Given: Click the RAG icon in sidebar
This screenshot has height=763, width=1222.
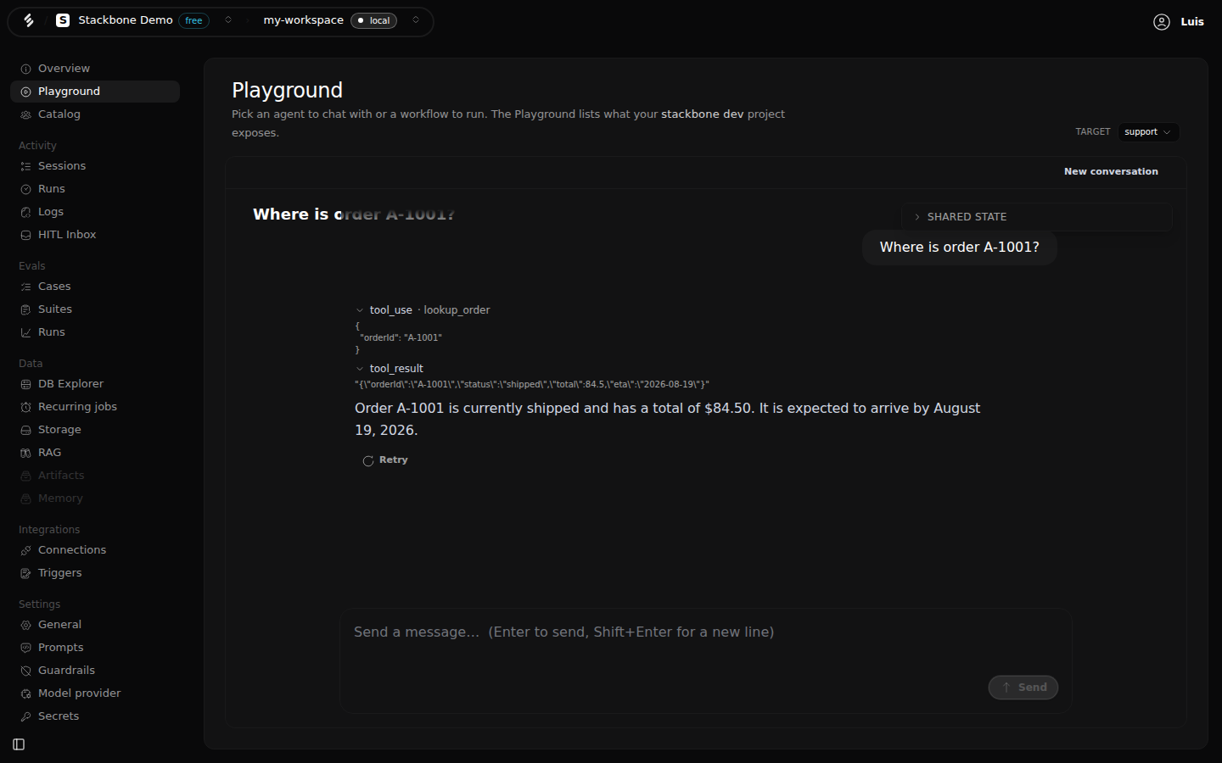Looking at the screenshot, I should 25,453.
